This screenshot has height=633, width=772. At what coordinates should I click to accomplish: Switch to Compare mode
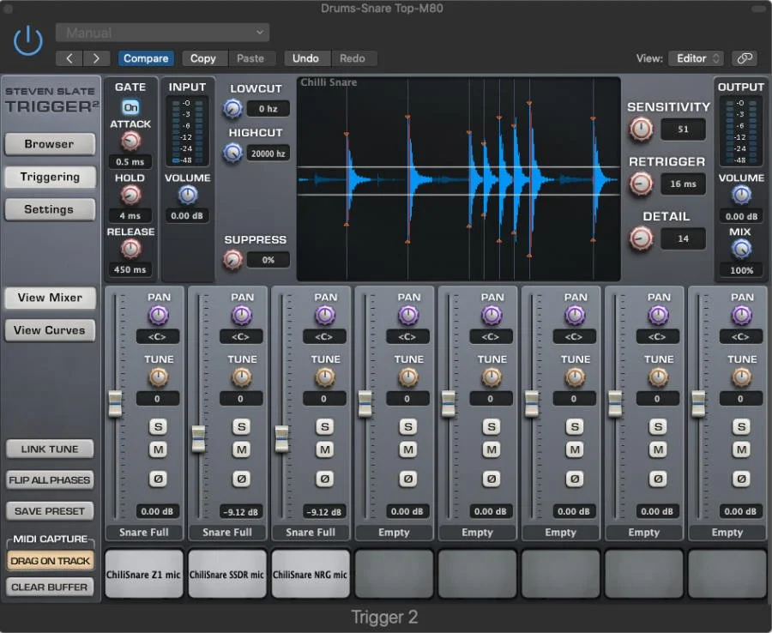pyautogui.click(x=146, y=58)
